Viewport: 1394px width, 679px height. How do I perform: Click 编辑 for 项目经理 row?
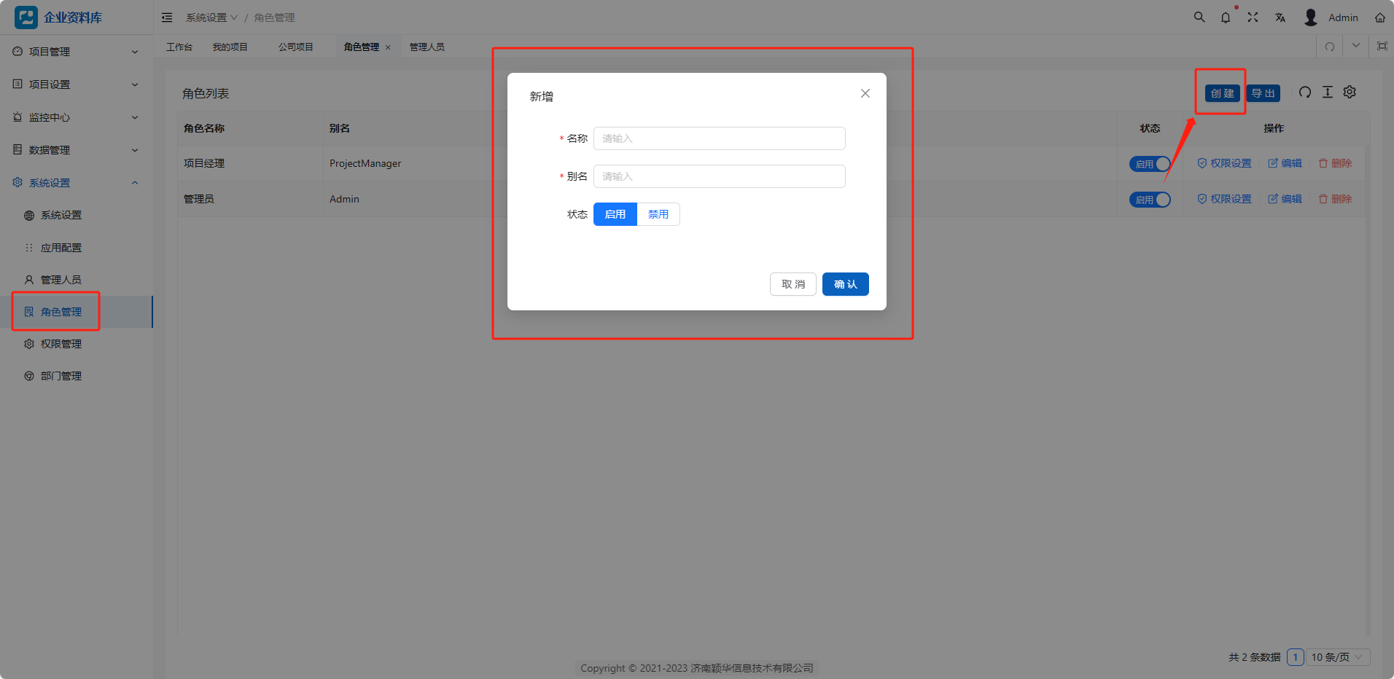pyautogui.click(x=1285, y=163)
